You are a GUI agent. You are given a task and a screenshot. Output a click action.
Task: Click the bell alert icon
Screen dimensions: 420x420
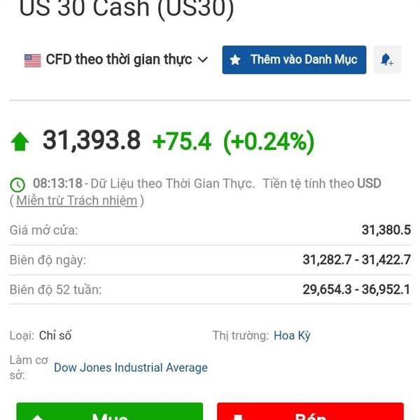387,59
